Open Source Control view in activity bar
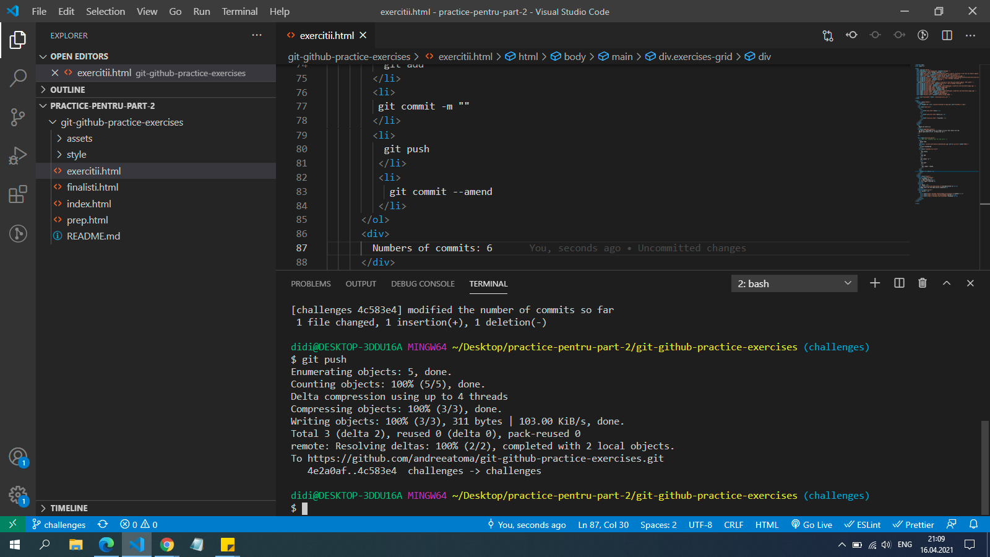The image size is (990, 557). [18, 116]
